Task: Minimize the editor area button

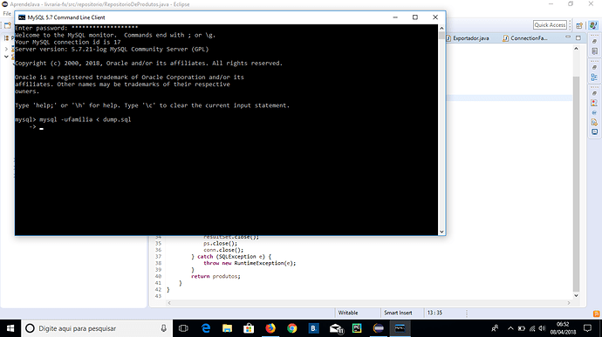Action: coord(568,37)
